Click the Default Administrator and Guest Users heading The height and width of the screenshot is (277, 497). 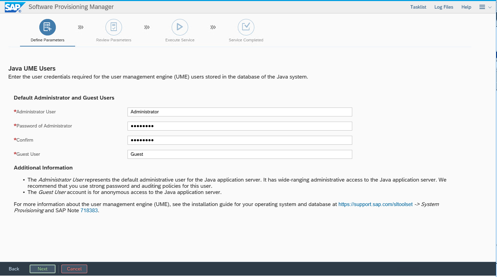click(x=64, y=98)
